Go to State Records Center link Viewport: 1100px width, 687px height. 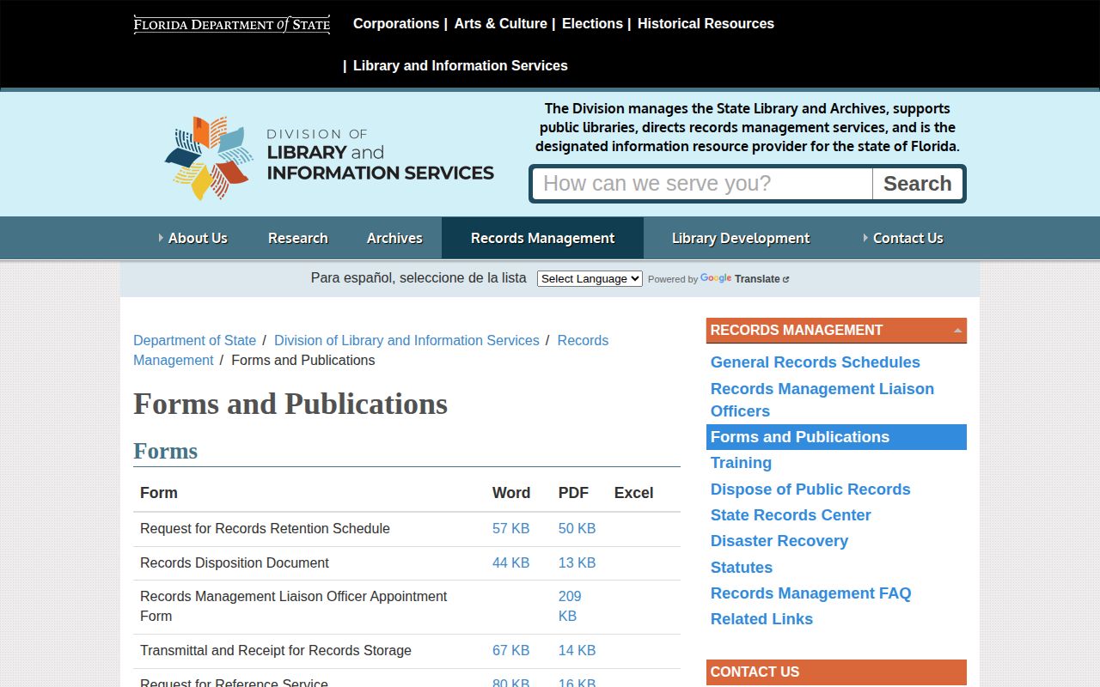point(791,515)
